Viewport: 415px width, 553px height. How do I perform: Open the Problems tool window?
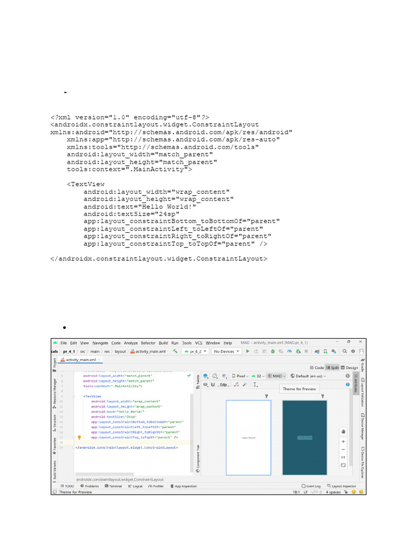[90, 486]
